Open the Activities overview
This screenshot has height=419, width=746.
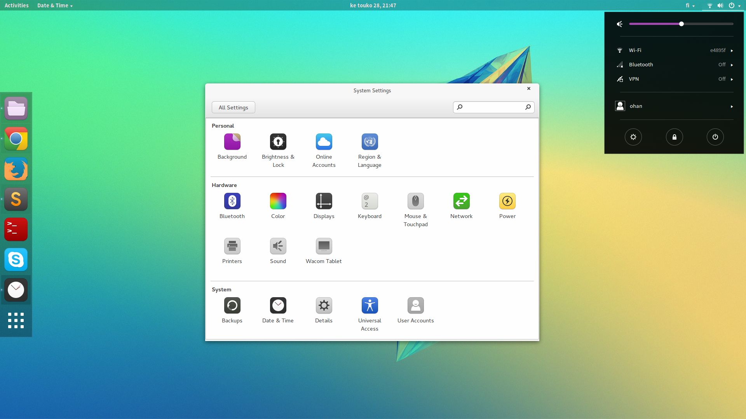tap(16, 5)
